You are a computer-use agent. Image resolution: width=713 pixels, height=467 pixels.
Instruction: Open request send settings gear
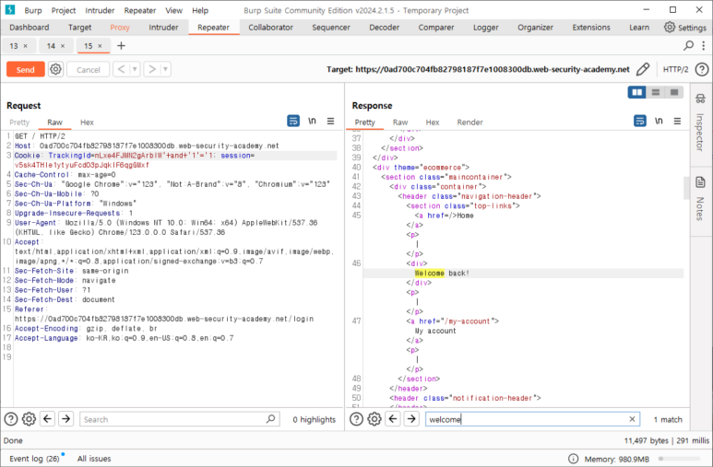[x=55, y=69]
